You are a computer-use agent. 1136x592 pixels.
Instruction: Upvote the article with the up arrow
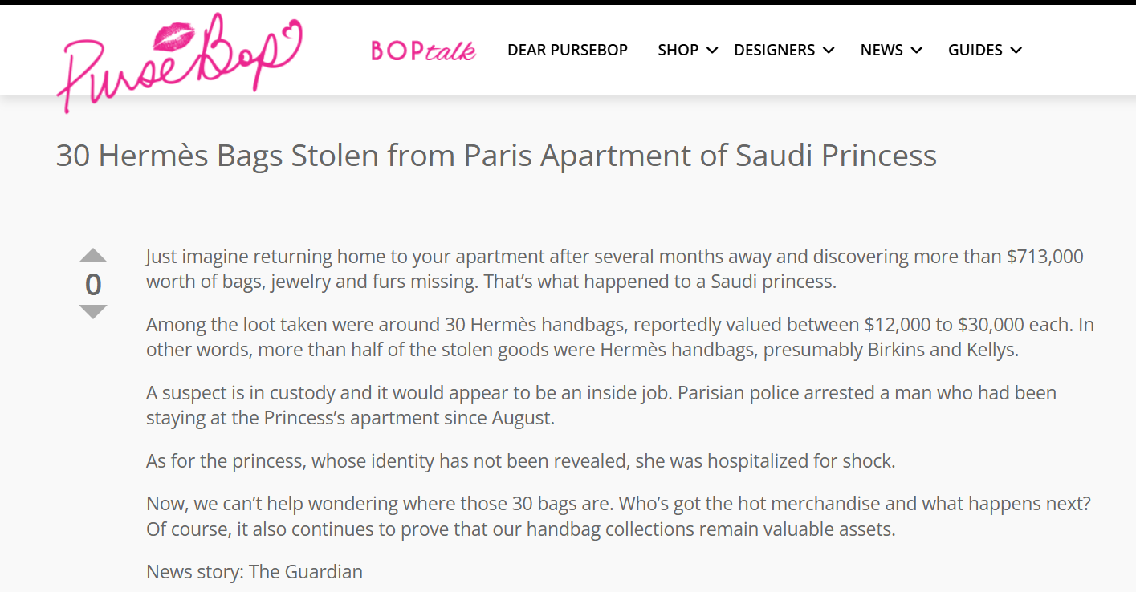pyautogui.click(x=93, y=257)
